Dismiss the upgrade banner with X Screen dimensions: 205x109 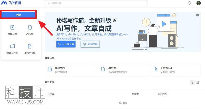pos(197,15)
